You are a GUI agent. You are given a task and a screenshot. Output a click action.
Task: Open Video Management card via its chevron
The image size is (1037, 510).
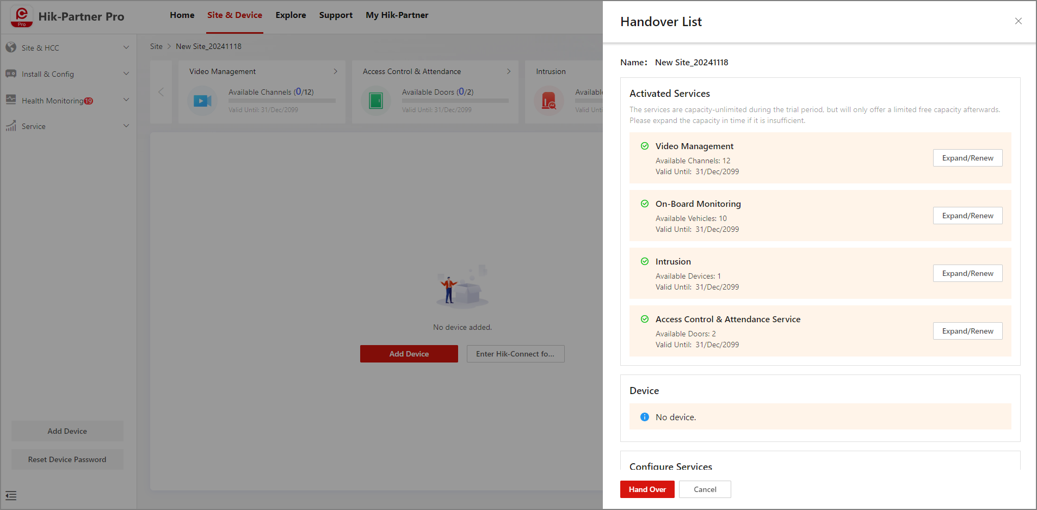336,71
